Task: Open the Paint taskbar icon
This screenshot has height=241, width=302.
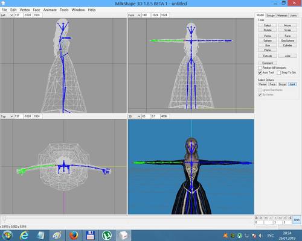Action: 57,235
